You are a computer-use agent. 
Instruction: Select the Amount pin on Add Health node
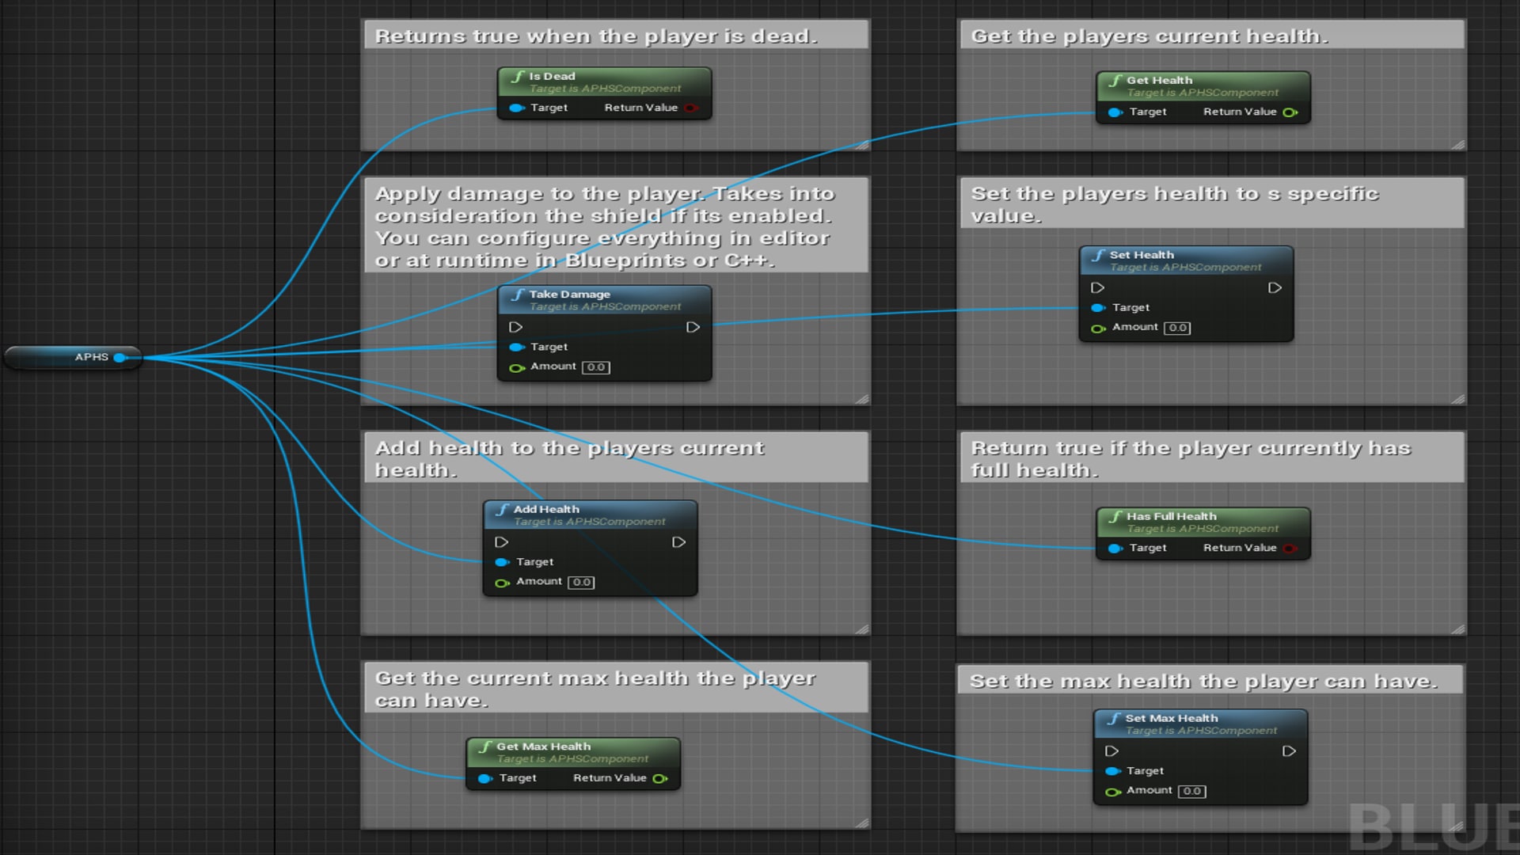503,582
